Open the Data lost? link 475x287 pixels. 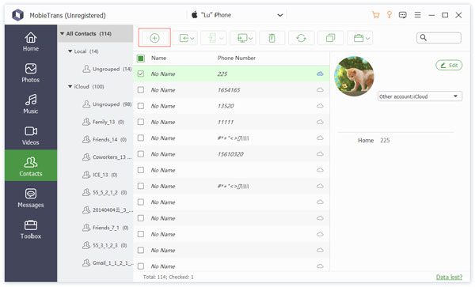[449, 277]
